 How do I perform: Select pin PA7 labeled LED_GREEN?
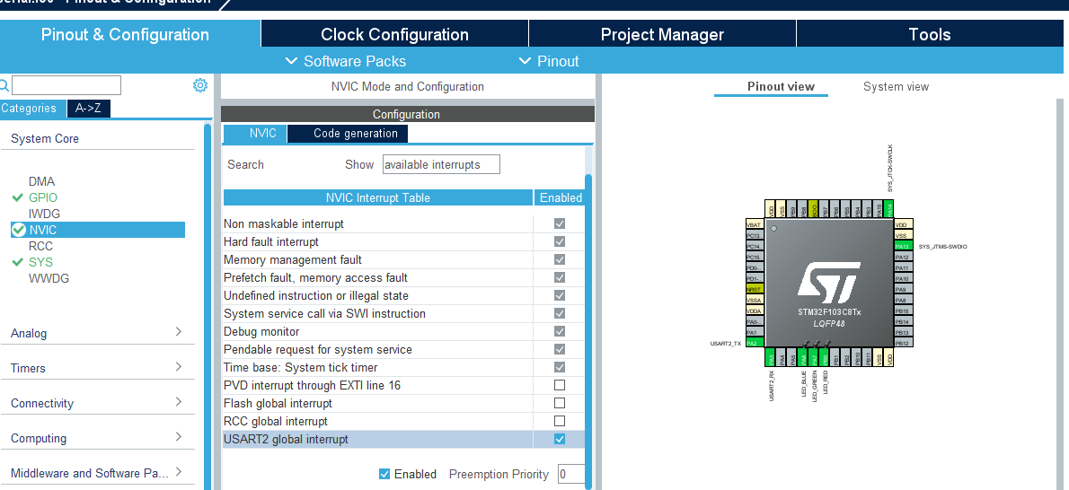point(814,357)
